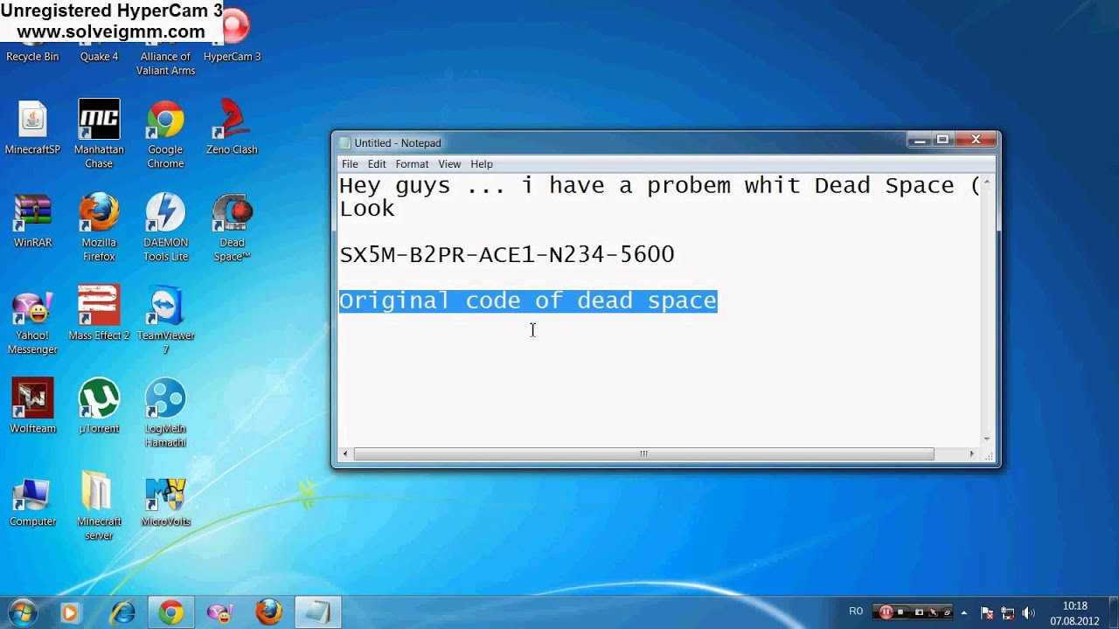Select the Dead Space desktop shortcut

232,228
